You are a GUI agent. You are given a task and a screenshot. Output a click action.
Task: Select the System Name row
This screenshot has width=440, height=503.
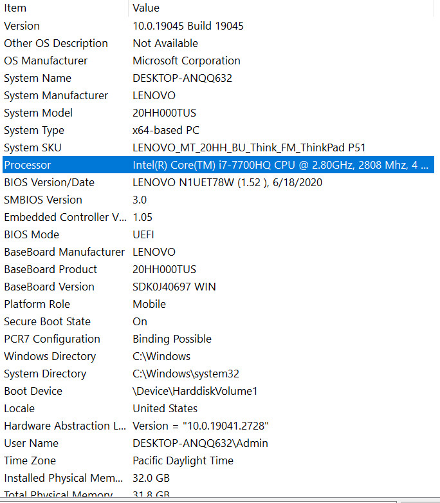tap(37, 78)
